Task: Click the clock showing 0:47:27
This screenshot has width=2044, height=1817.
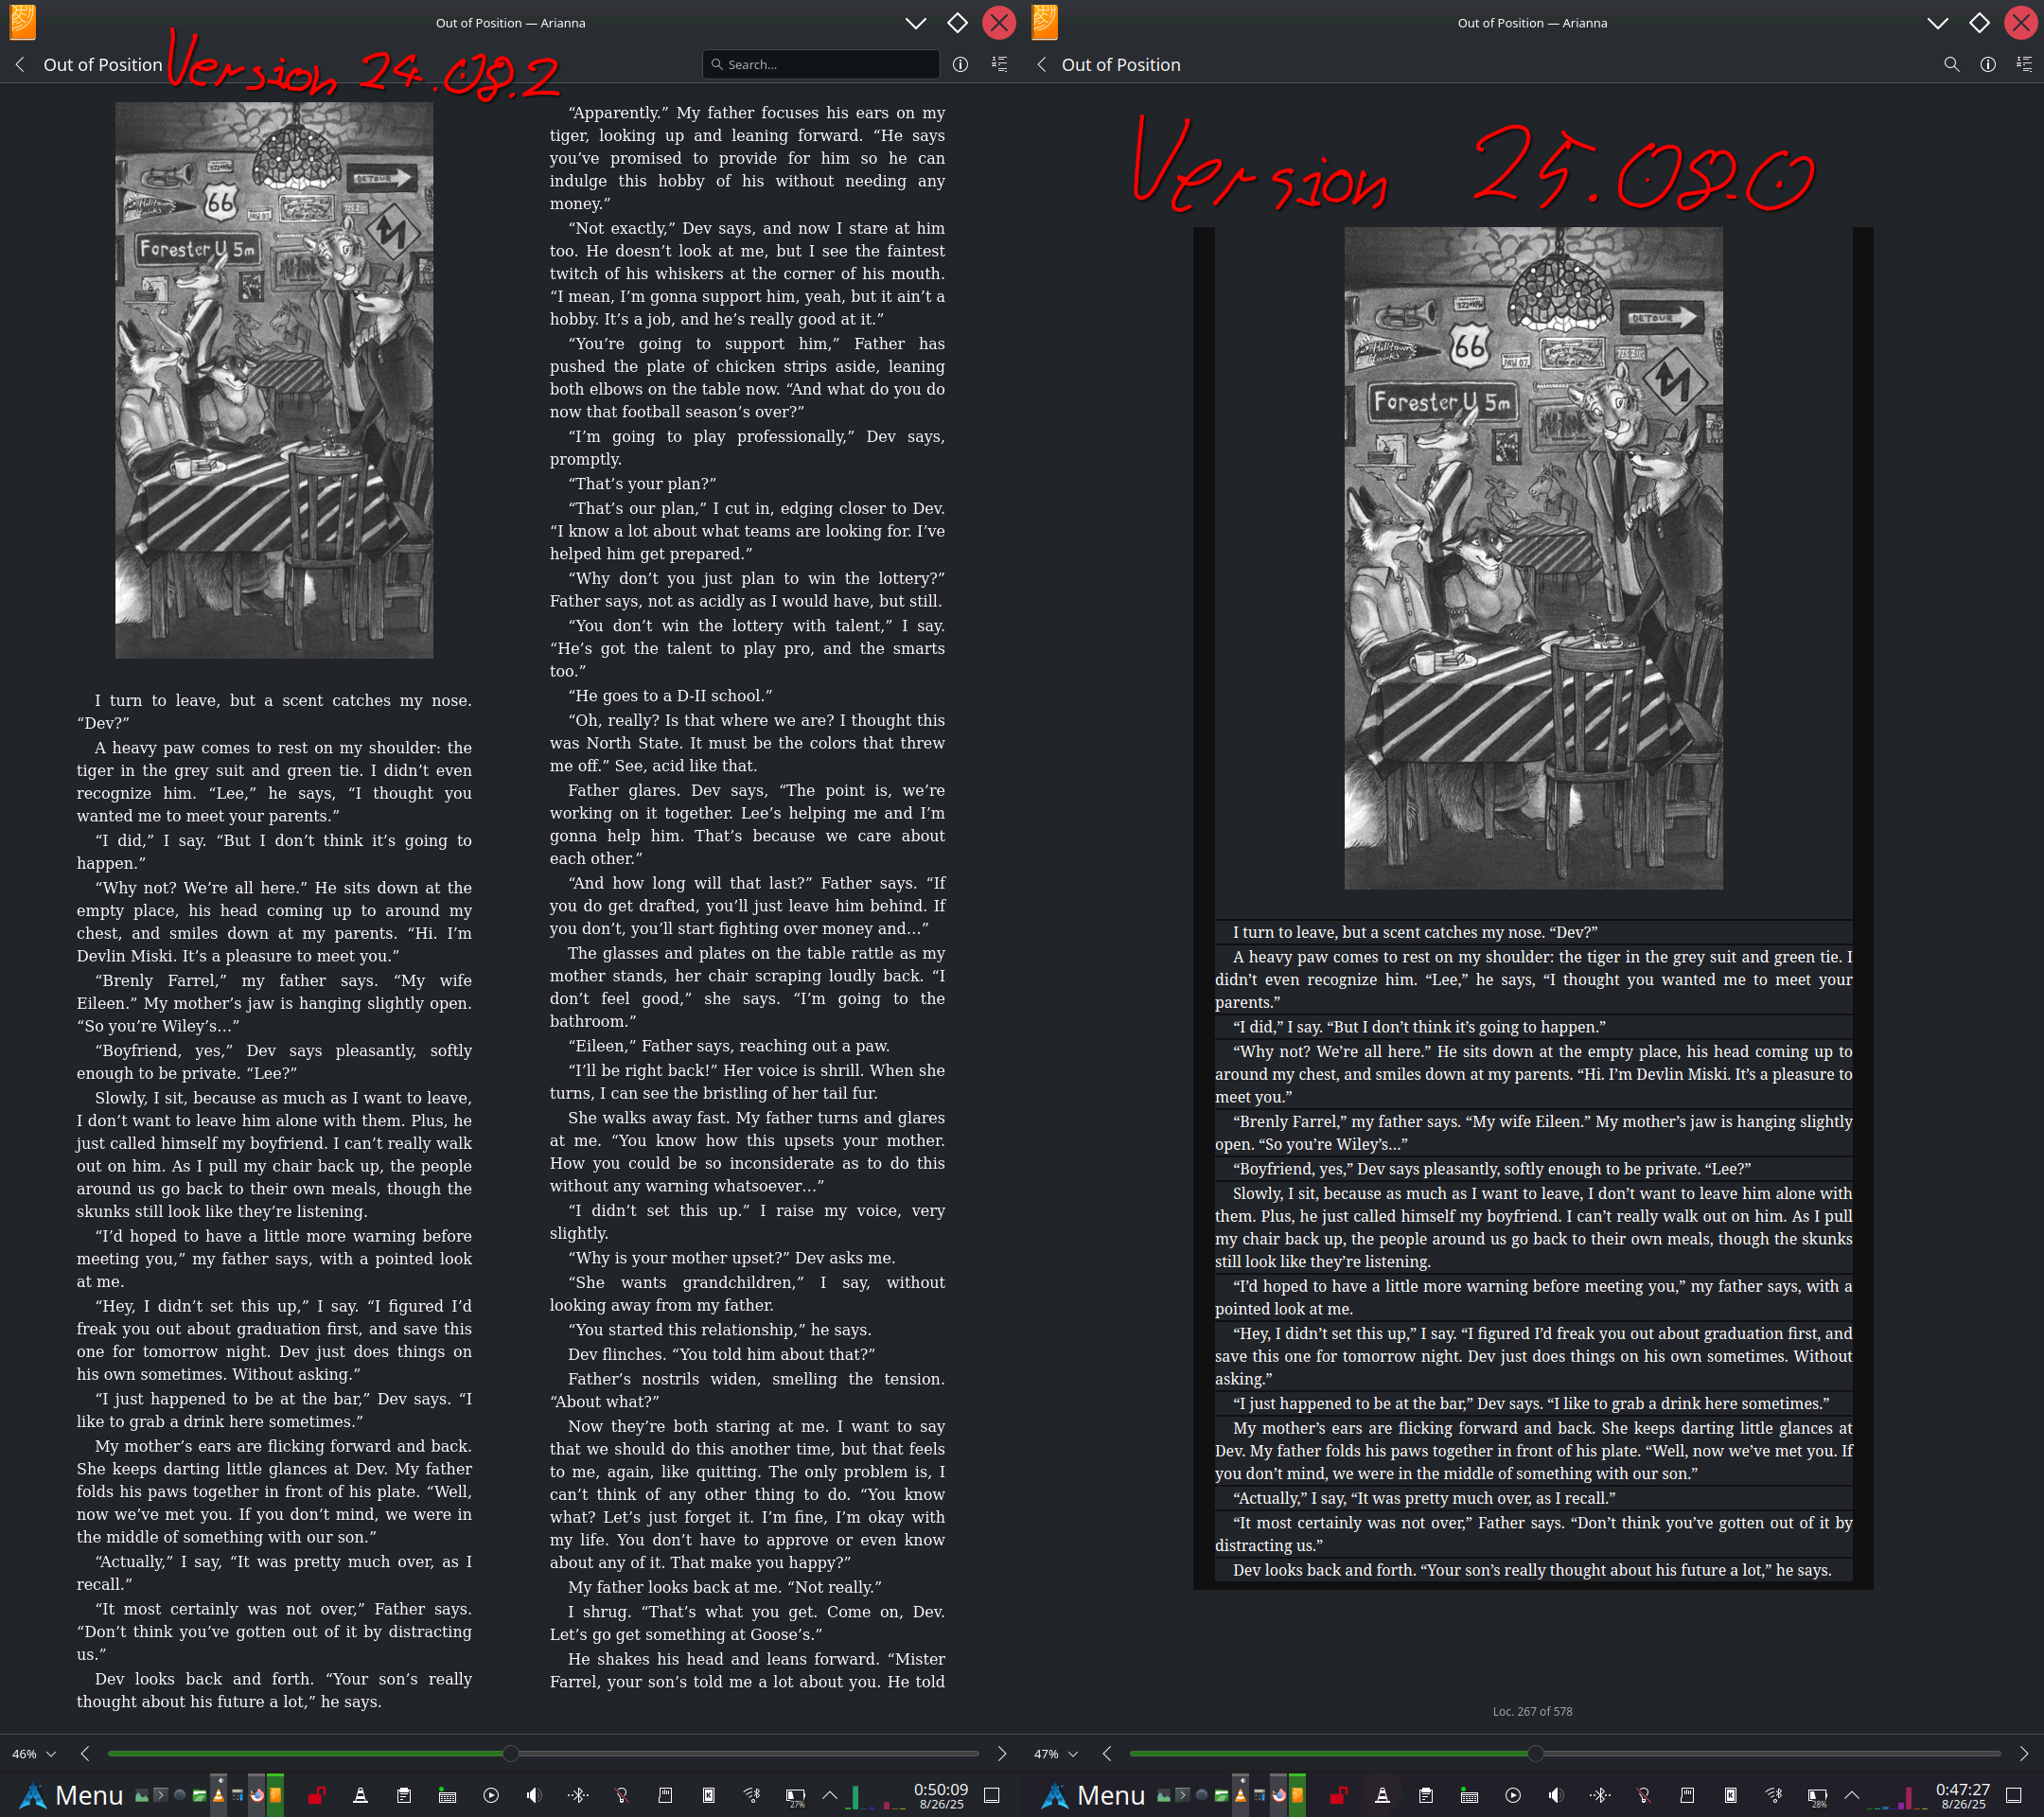Action: pyautogui.click(x=1962, y=1796)
